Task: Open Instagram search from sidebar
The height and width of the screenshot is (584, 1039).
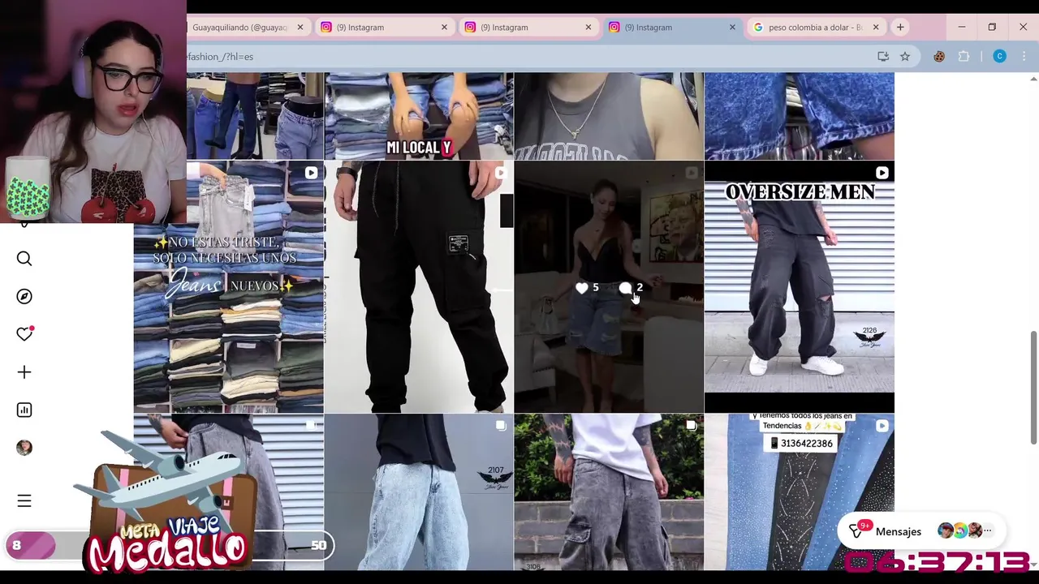Action: (24, 259)
